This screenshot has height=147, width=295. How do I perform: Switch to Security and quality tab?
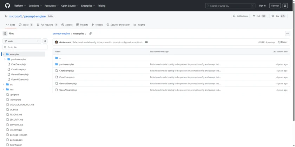coord(118,25)
